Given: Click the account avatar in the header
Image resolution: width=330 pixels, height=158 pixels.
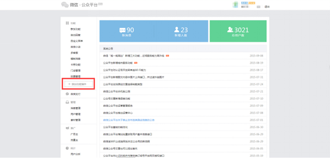Looking at the screenshot, I should [235, 5].
